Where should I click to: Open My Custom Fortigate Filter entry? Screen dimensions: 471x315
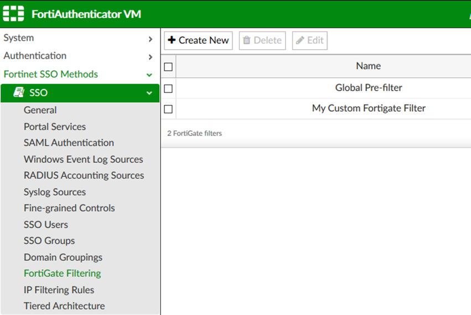(x=369, y=108)
